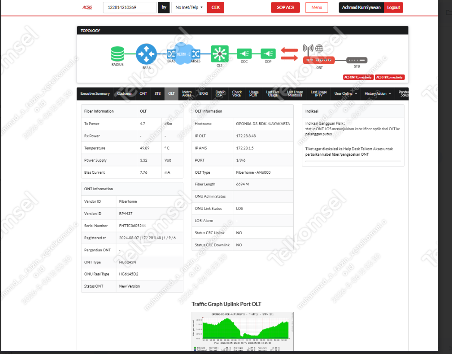Viewport: 452px width, 354px height.
Task: Open the BRAS tab
Action: coord(204,94)
